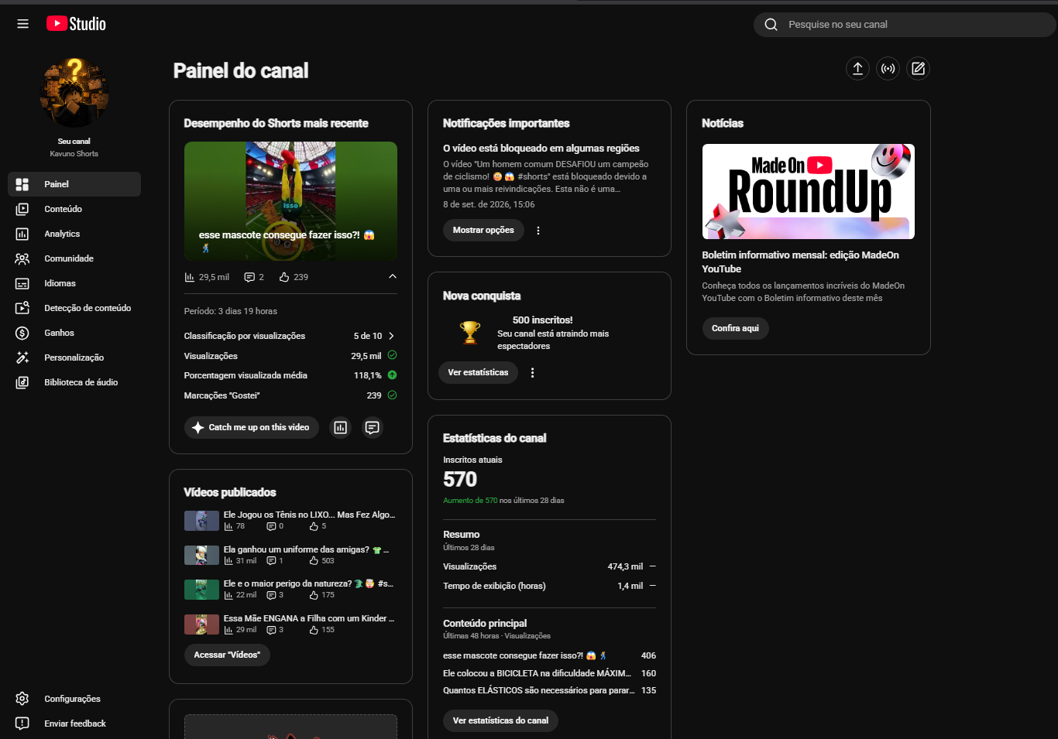Click Ver estatísticas do canal button
This screenshot has height=739, width=1058.
[x=500, y=720]
